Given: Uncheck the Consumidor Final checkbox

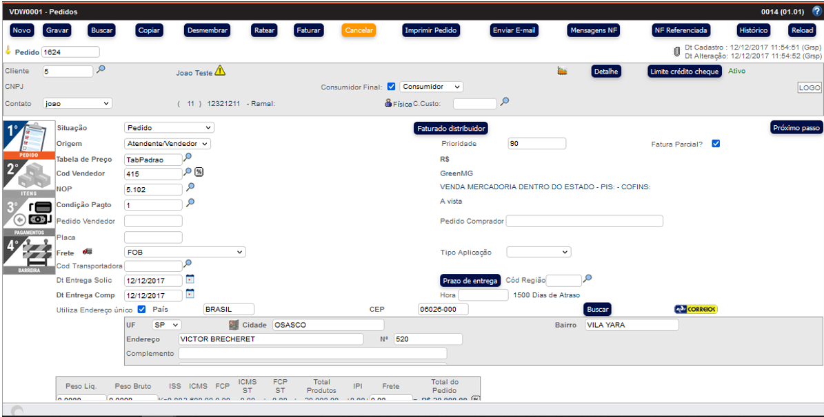Looking at the screenshot, I should pos(391,87).
